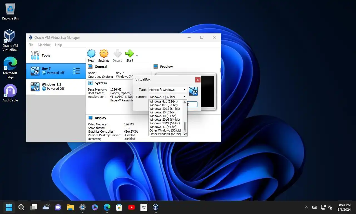Open Task View on the taskbar
The height and width of the screenshot is (214, 356).
click(x=34, y=207)
